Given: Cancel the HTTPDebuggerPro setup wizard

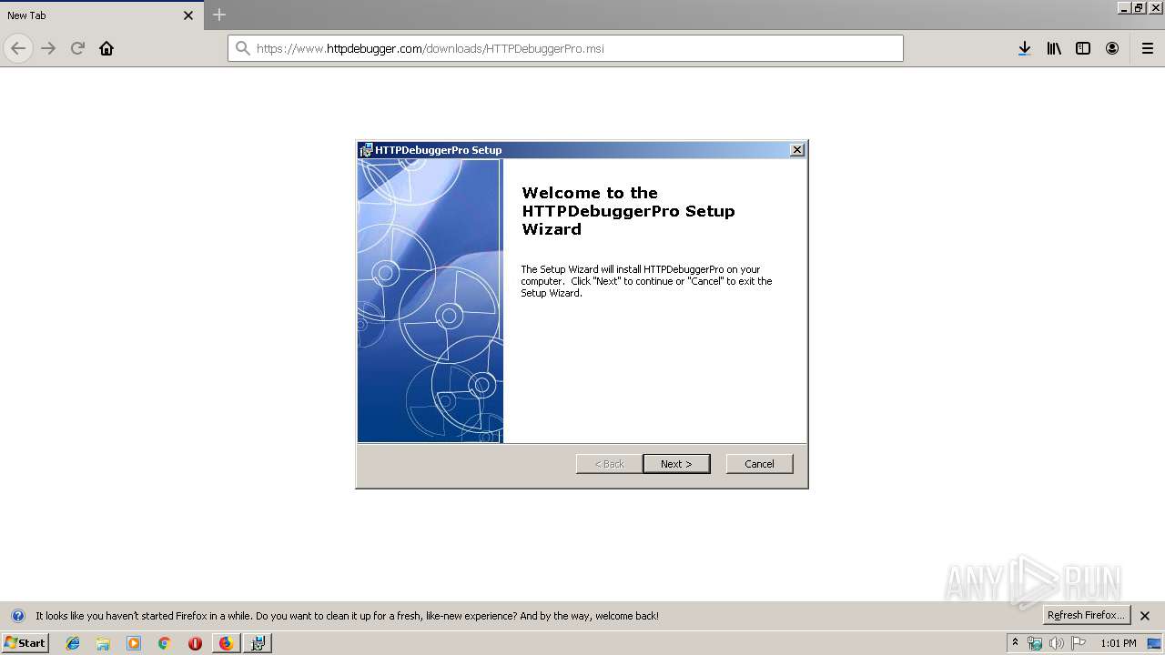Looking at the screenshot, I should (x=759, y=464).
